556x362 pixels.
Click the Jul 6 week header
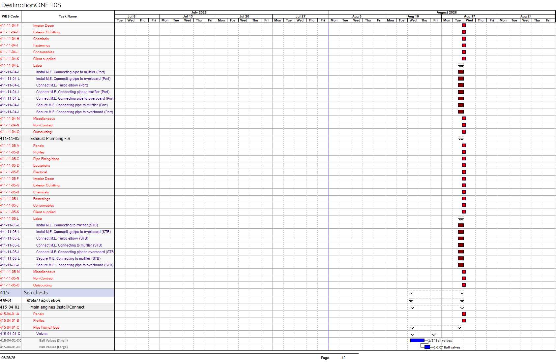pyautogui.click(x=132, y=16)
